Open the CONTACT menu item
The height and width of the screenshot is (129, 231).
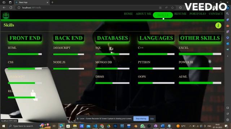pyautogui.click(x=216, y=14)
